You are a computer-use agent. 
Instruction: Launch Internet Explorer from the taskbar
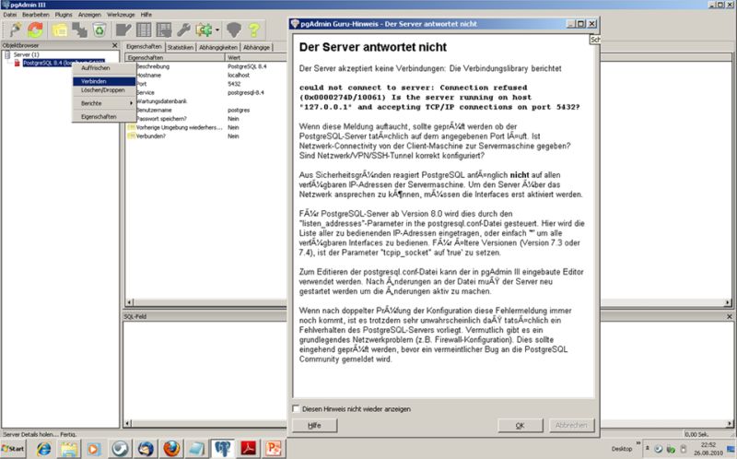43,449
